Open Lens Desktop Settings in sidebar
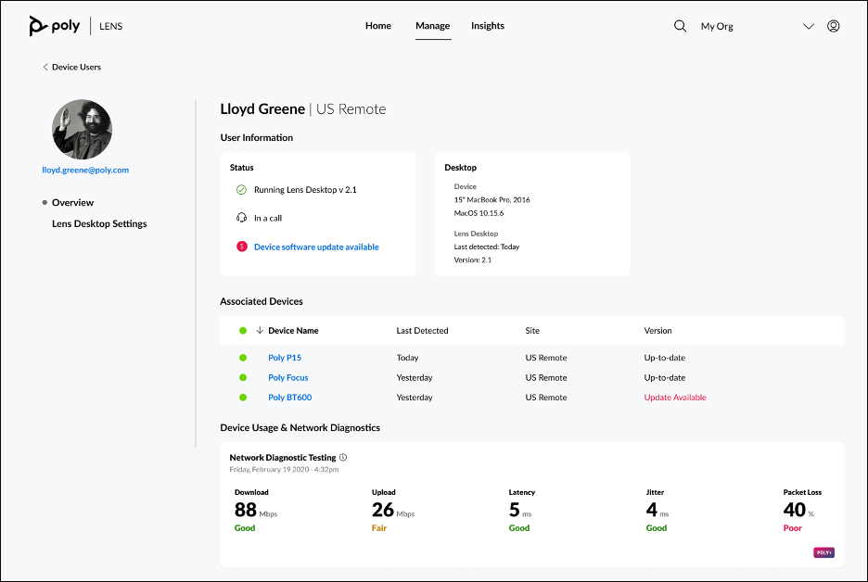This screenshot has width=868, height=582. tap(99, 223)
